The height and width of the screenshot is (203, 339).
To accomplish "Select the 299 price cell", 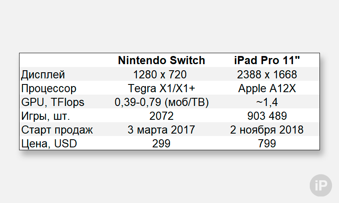I will pos(162,144).
